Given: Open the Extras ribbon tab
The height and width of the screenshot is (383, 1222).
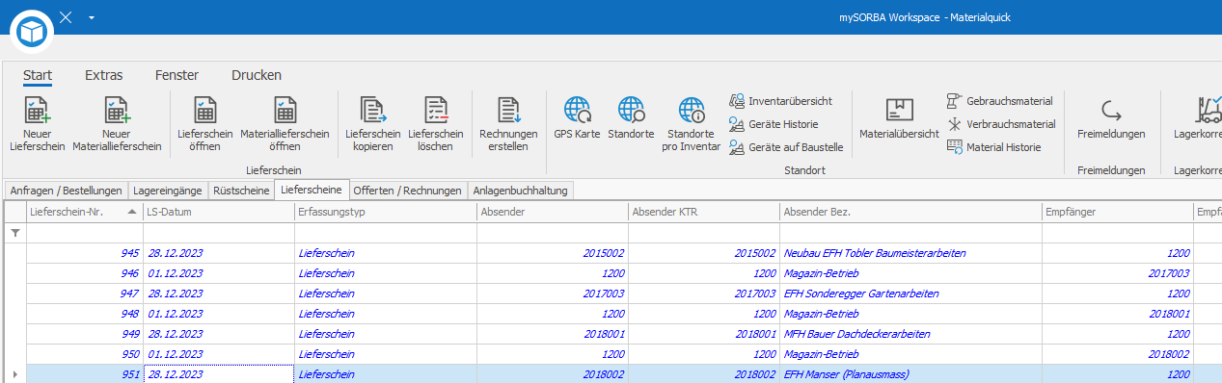Looking at the screenshot, I should (103, 75).
